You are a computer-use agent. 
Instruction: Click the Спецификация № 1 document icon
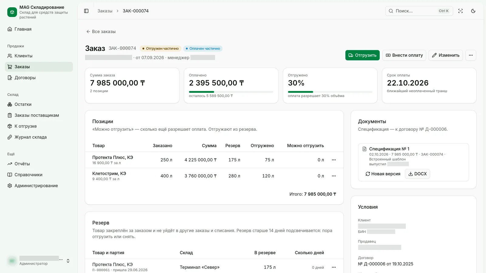[x=364, y=149]
